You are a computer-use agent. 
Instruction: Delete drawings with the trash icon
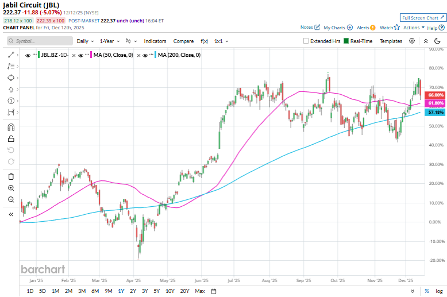11,176
